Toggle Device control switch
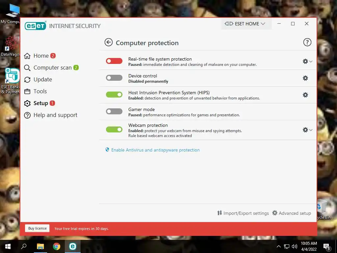This screenshot has height=253, width=337. click(114, 78)
